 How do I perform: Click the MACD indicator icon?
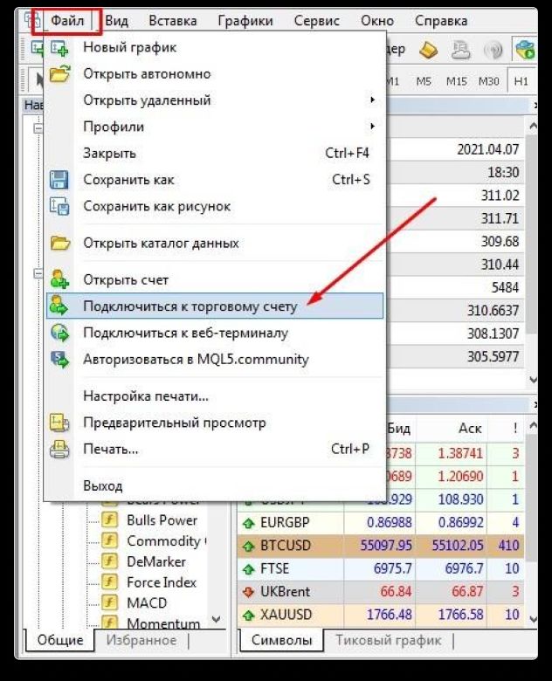pyautogui.click(x=109, y=602)
